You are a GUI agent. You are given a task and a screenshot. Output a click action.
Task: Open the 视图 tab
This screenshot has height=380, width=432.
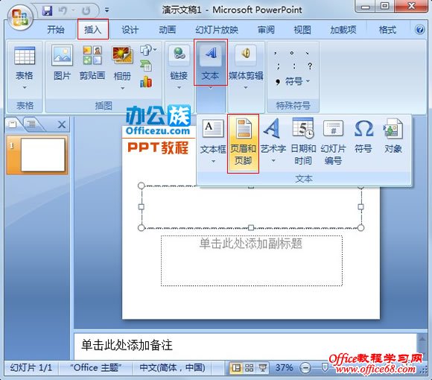click(x=302, y=30)
